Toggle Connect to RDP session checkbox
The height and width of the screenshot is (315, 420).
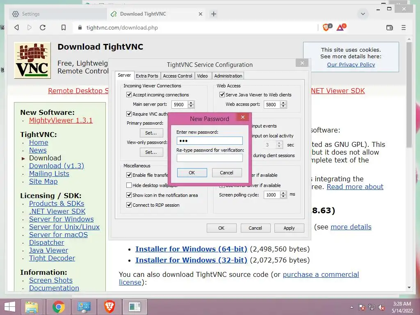pos(129,205)
